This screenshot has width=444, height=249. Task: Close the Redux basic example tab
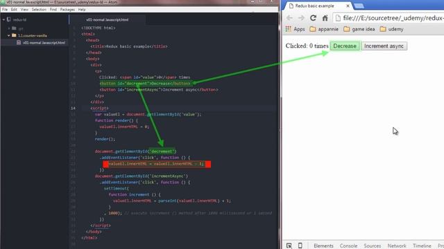348,6
